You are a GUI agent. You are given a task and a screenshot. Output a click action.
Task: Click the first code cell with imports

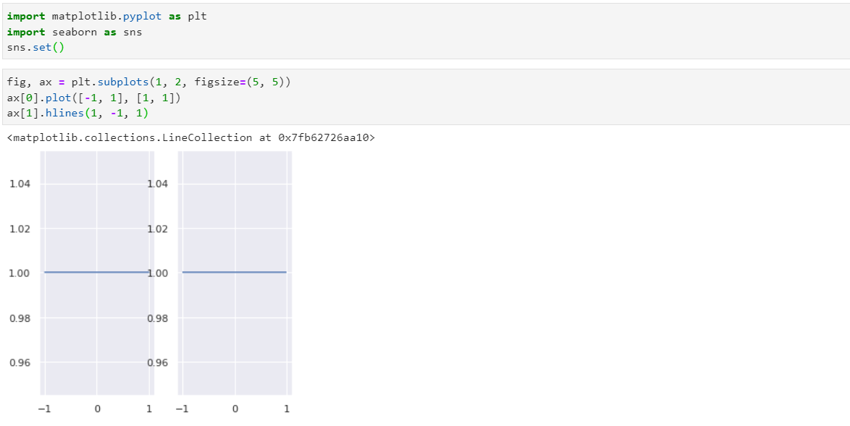point(425,31)
